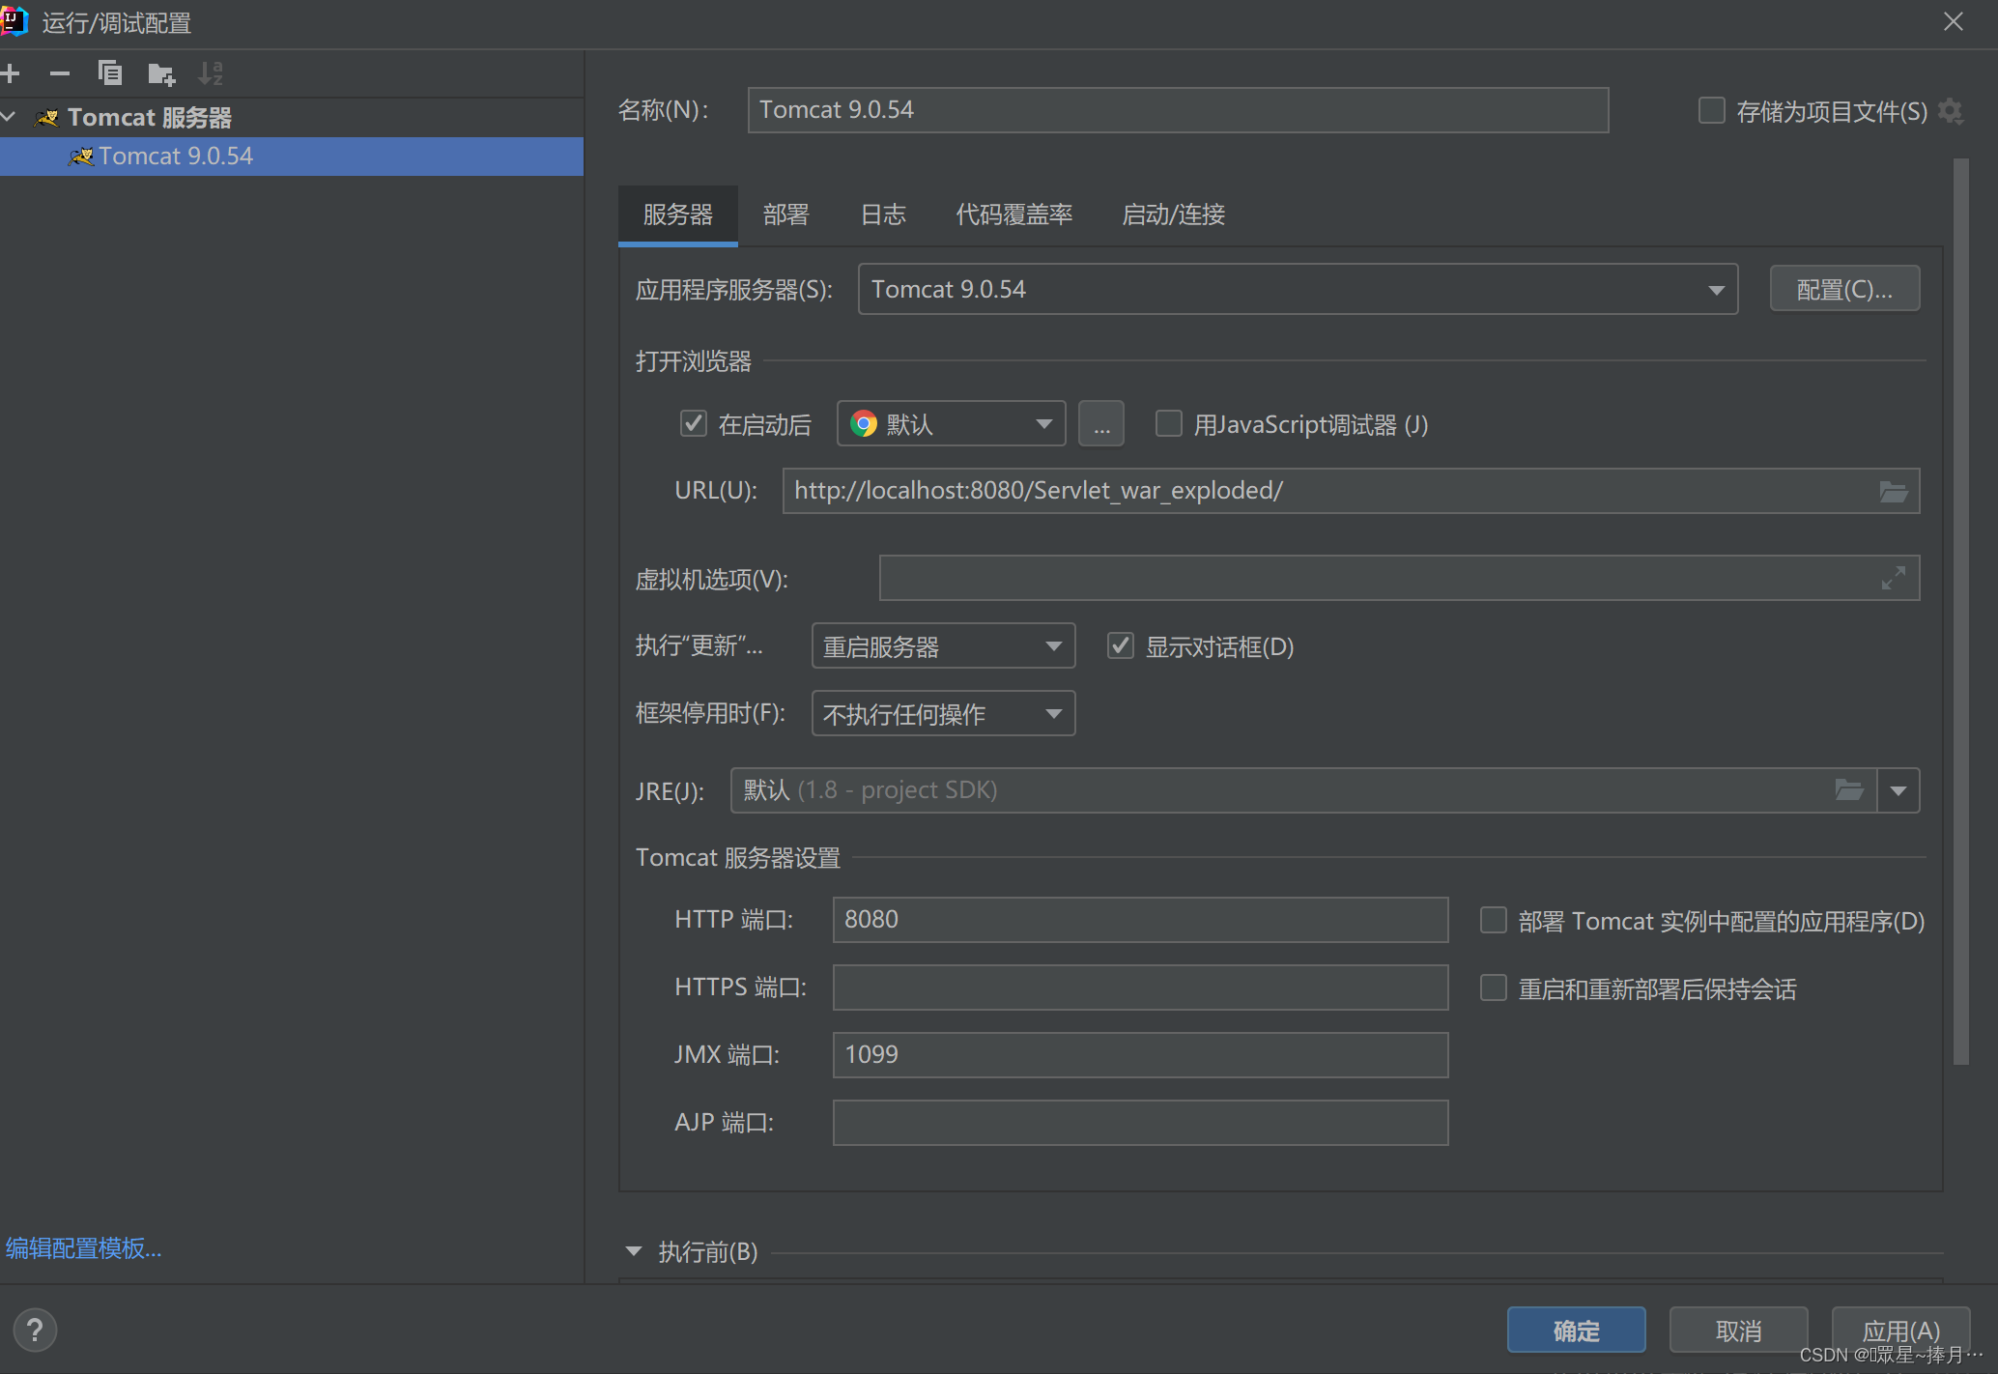
Task: Open 重启服务器 update action dropdown
Action: [943, 645]
